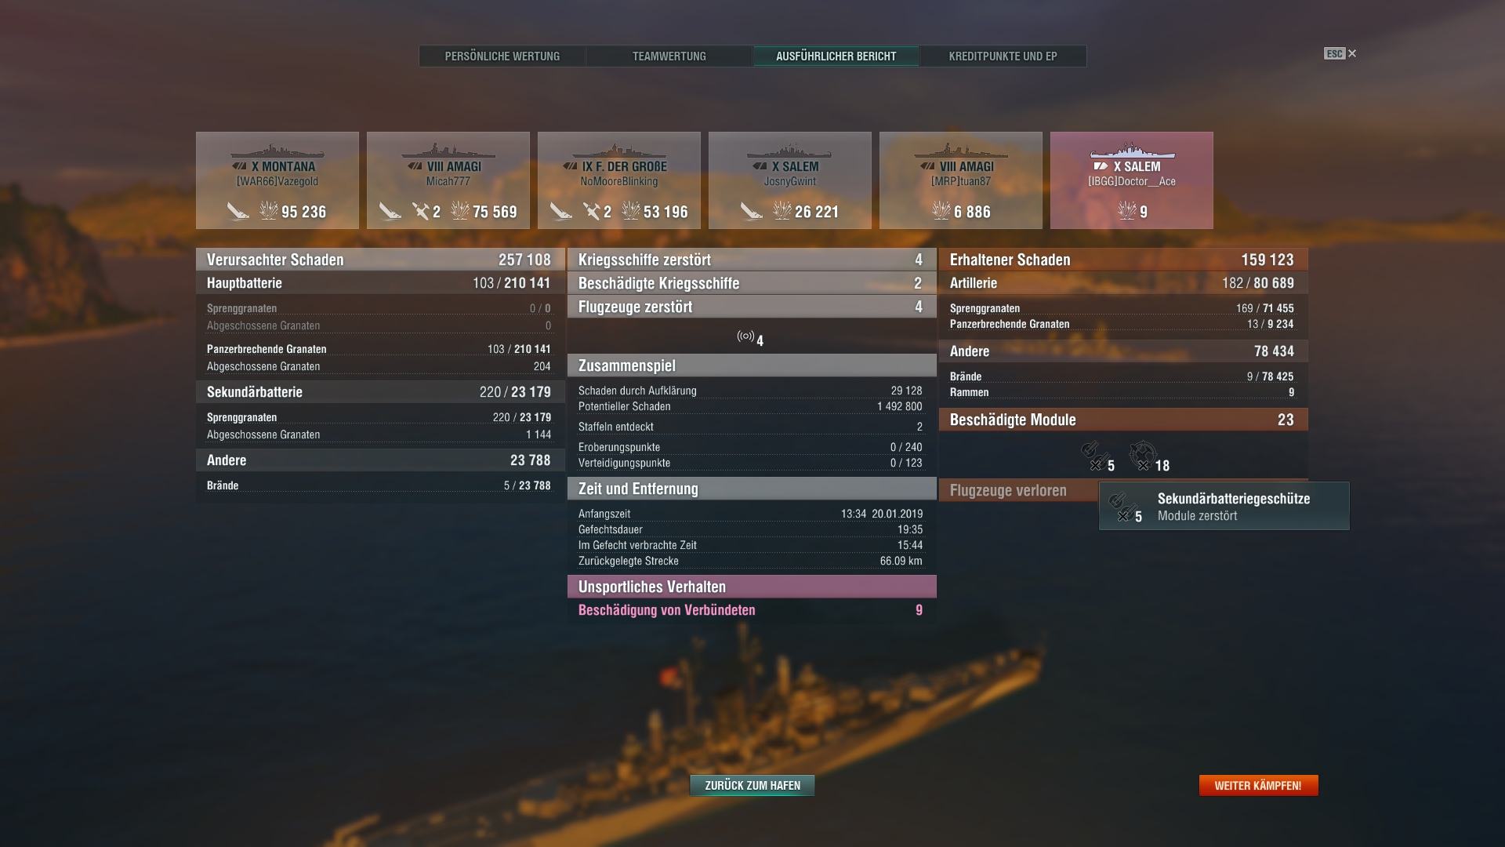This screenshot has height=847, width=1505.
Task: Click the destroyed AA mounts icon showing 18
Action: (1143, 455)
